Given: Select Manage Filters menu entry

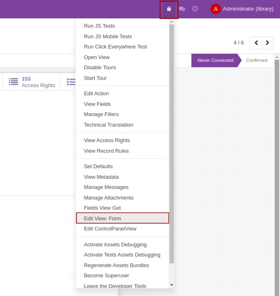Looking at the screenshot, I should (101, 114).
